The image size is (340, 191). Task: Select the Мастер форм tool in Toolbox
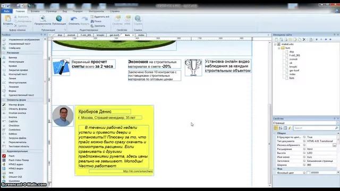(16, 105)
